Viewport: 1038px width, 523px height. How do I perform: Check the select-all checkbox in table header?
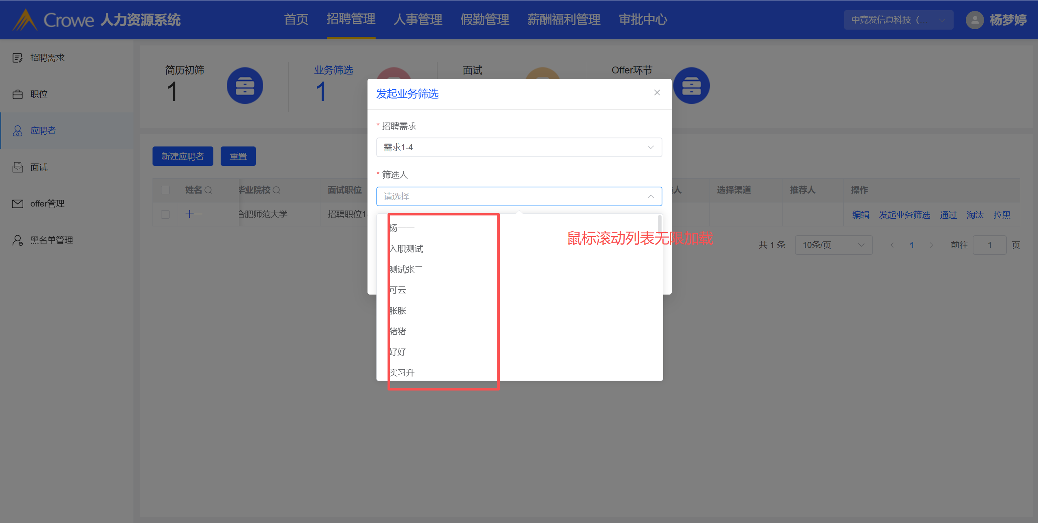(165, 190)
